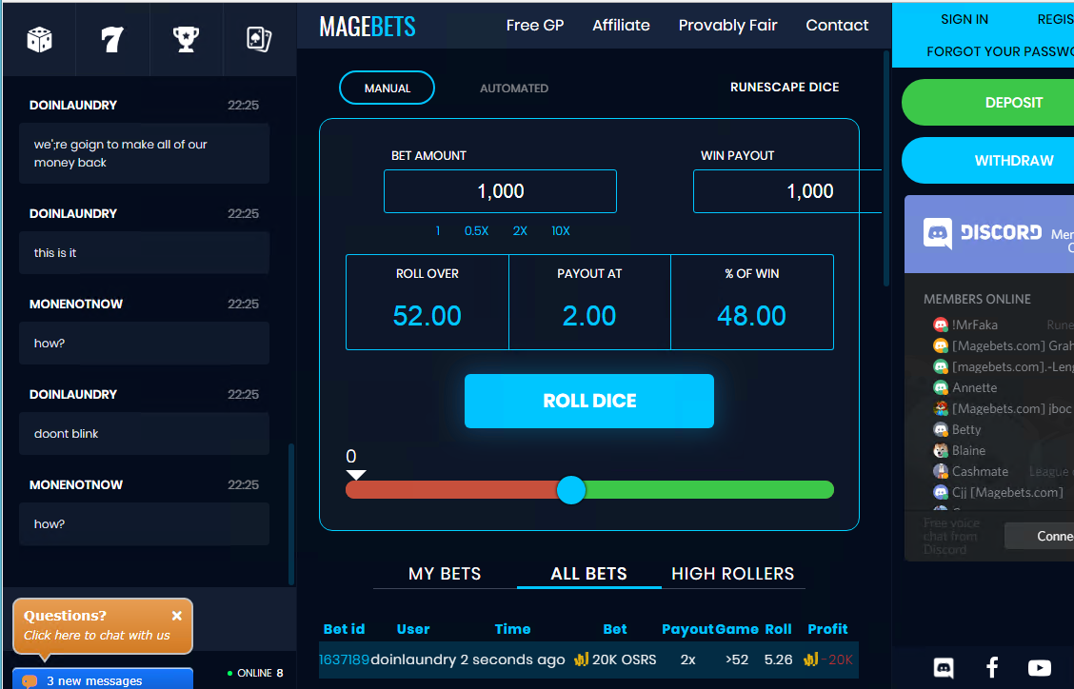The width and height of the screenshot is (1074, 689).
Task: Halve the bet with 0.5X
Action: tap(477, 231)
